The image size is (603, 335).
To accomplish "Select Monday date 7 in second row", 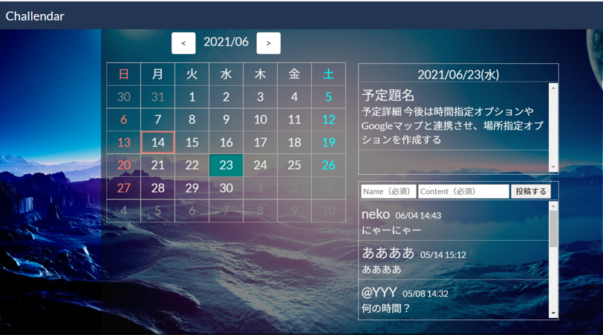I will (x=157, y=120).
